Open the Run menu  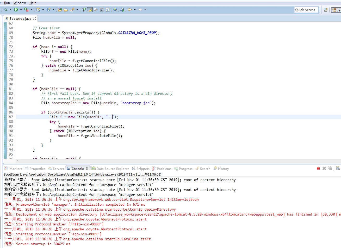click(7, 3)
